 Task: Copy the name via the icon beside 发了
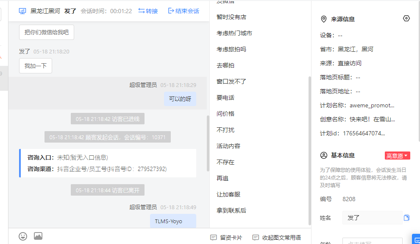(x=406, y=218)
